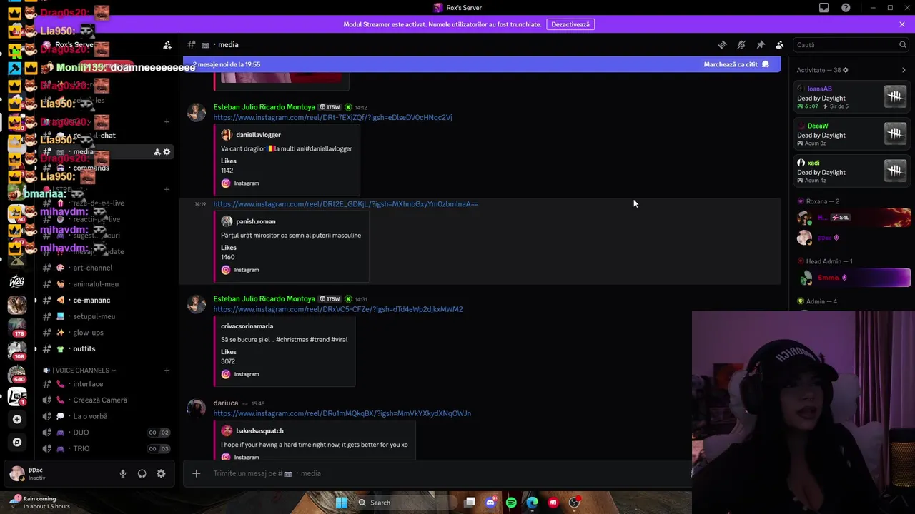Open the setupul-meu channel
Viewport: 915px width, 514px height.
[x=106, y=316]
